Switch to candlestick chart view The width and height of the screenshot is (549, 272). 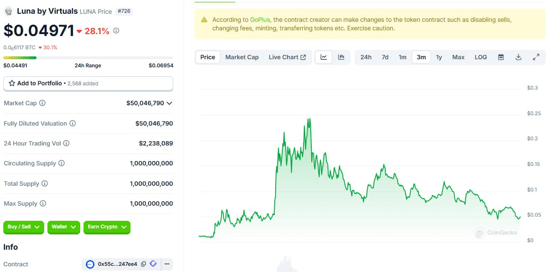[341, 57]
